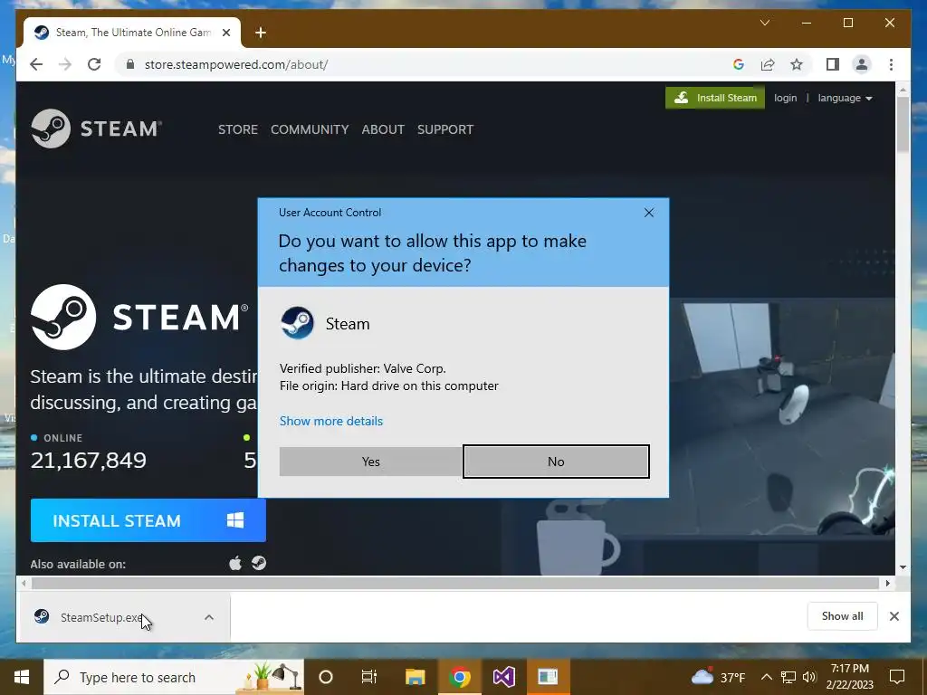Click green Install Steam header button
Image resolution: width=927 pixels, height=695 pixels.
[x=715, y=98]
